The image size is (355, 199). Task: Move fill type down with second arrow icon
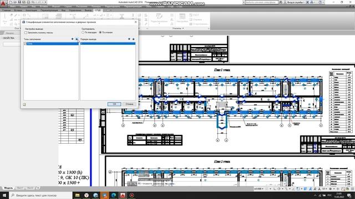tap(77, 39)
